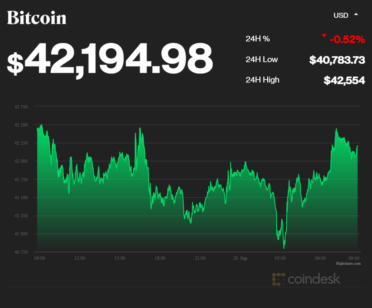Click the CoinDesk logo icon
Image resolution: width=372 pixels, height=308 pixels.
click(278, 279)
